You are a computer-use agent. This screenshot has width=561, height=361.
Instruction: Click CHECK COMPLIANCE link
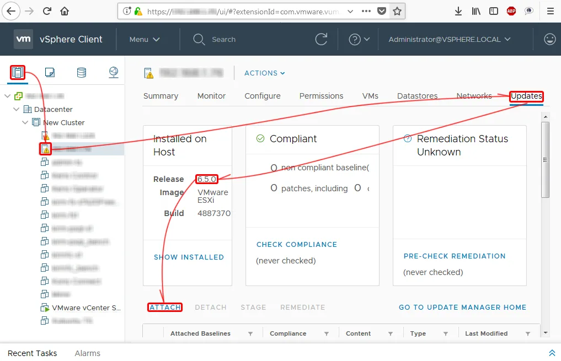point(297,245)
